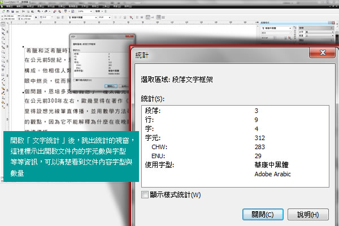Image resolution: width=339 pixels, height=226 pixels.
Task: Click the Undo arrow icon
Action: pos(38,11)
